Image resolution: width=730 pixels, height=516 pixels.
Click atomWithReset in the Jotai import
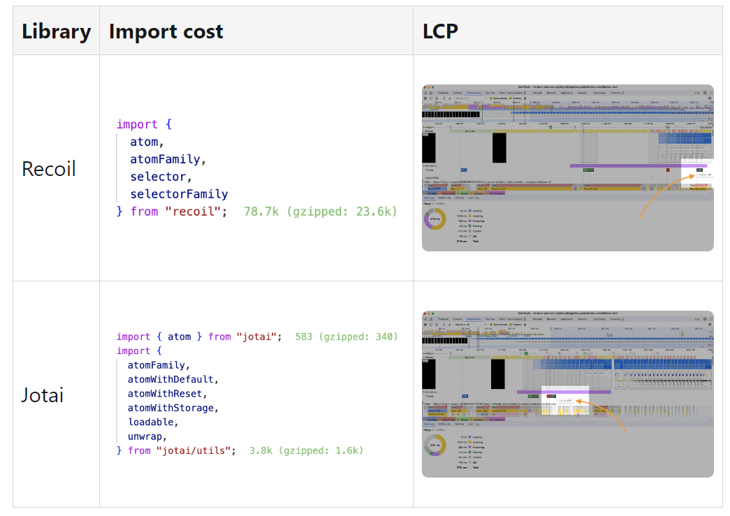(165, 394)
